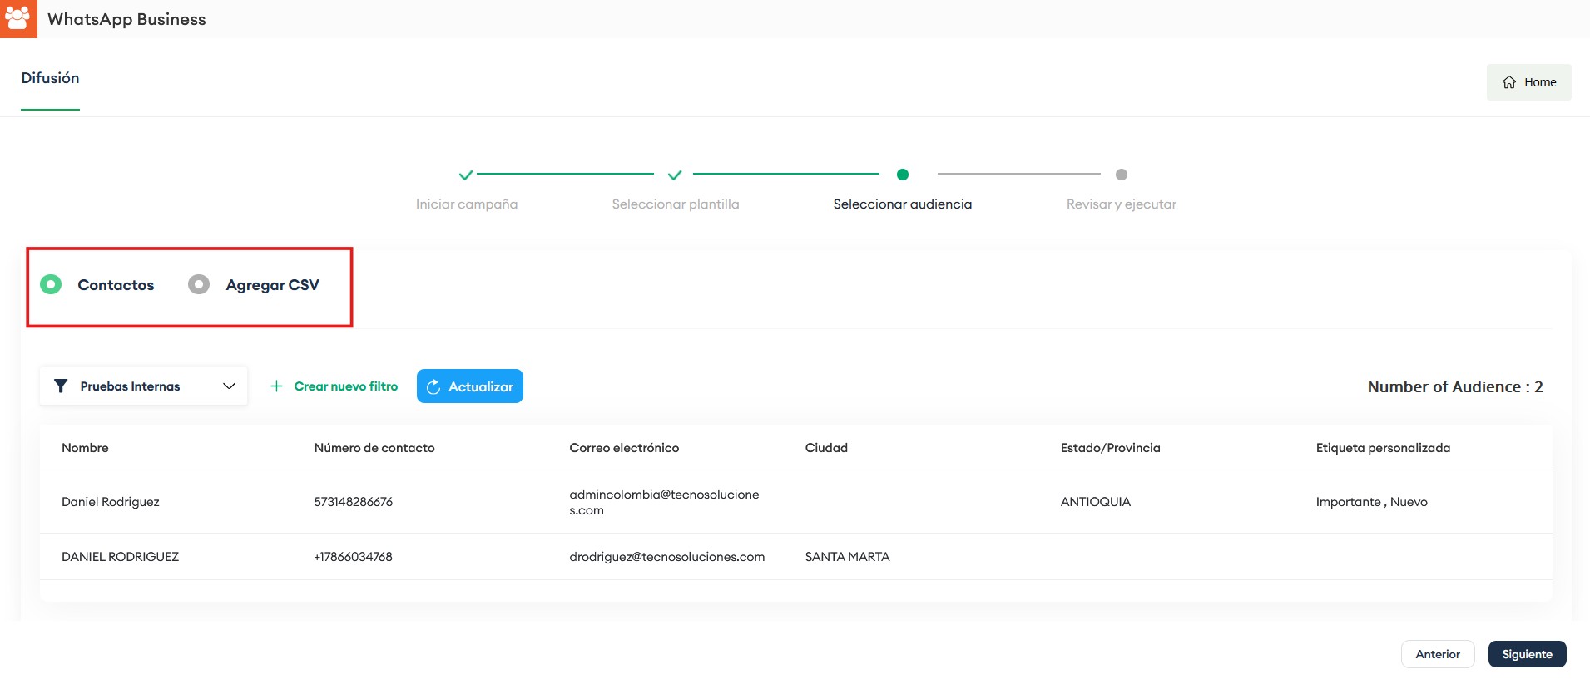Click the Crear nuevo filtro link

click(345, 386)
